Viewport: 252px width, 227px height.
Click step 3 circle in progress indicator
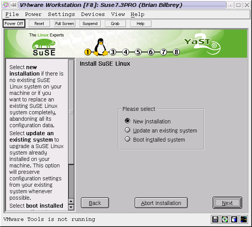(113, 52)
